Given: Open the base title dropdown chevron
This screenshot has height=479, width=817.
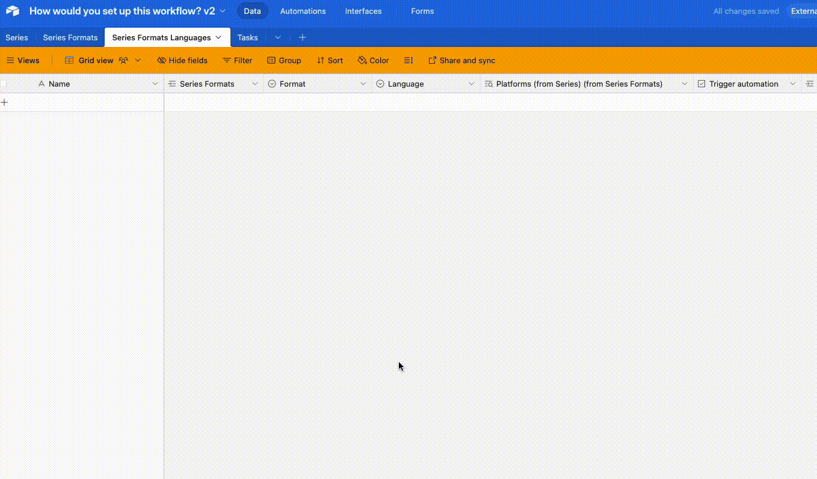Looking at the screenshot, I should (x=223, y=11).
